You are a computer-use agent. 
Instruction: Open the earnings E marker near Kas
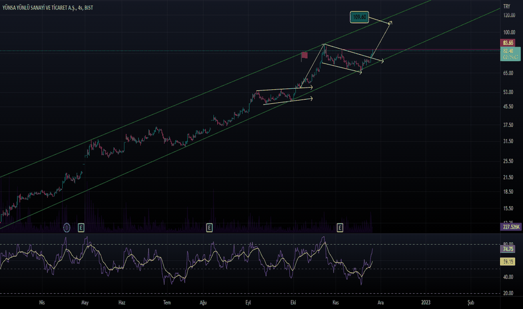point(340,228)
